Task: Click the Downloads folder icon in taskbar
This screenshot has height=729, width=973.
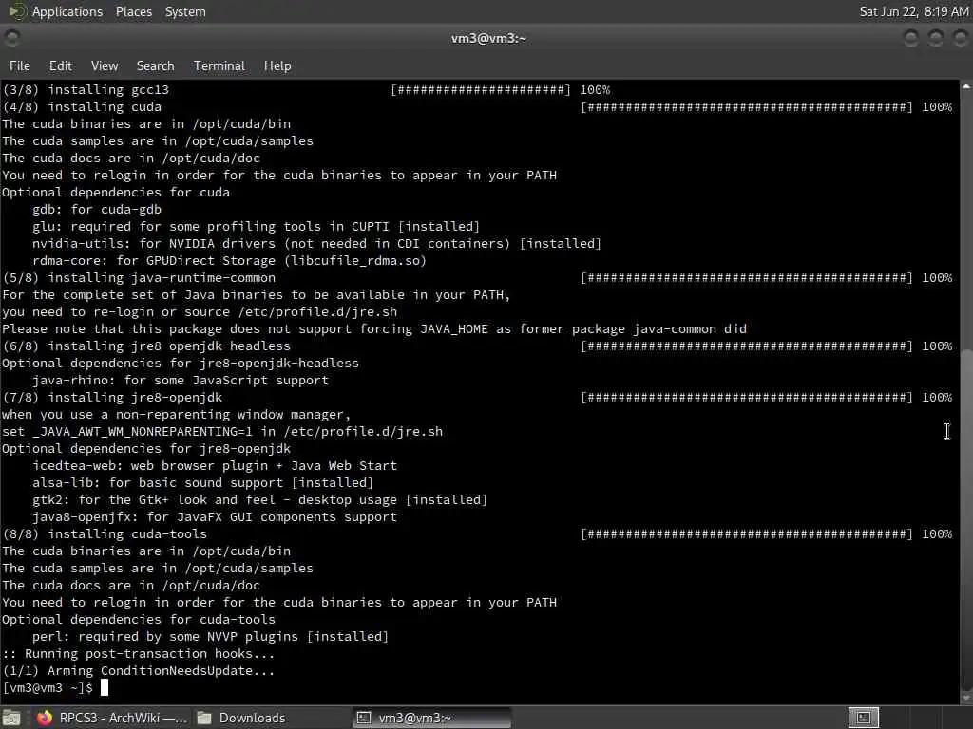Action: click(x=204, y=718)
